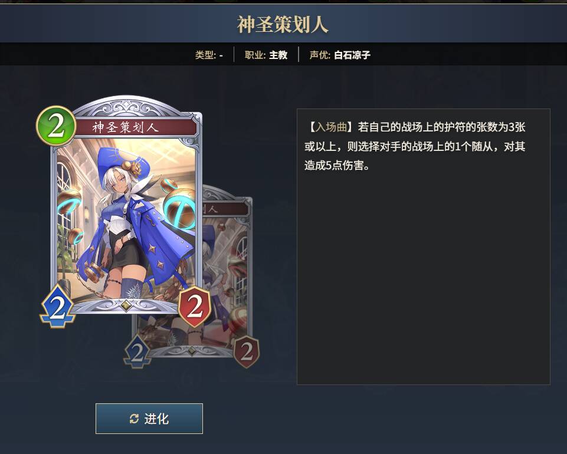
Task: Click the green cost 2 orb
Action: coord(56,126)
